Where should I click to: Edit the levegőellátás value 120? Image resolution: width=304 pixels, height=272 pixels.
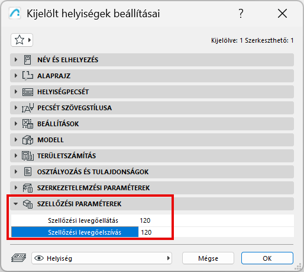pyautogui.click(x=145, y=220)
